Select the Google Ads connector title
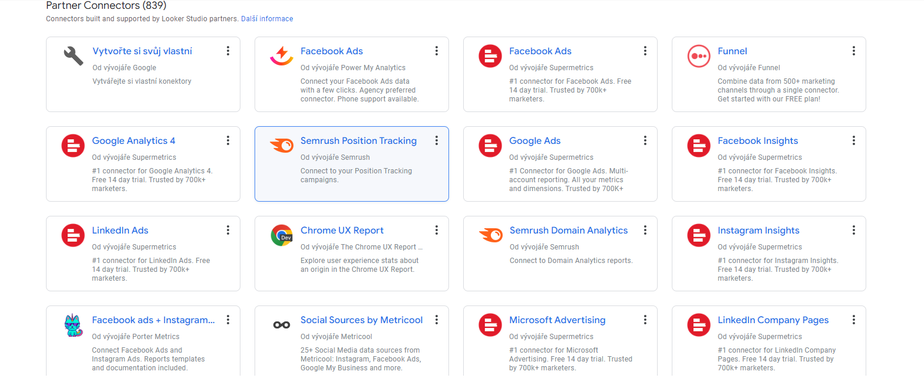Viewport: 924px width, 378px height. 534,141
